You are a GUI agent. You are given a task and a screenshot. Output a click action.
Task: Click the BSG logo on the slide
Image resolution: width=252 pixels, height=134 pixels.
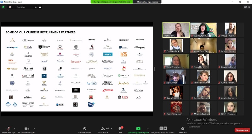click(x=28, y=47)
